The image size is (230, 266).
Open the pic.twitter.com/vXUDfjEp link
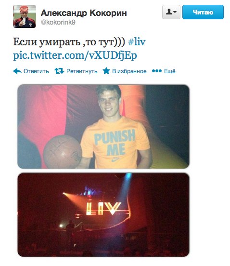click(75, 55)
